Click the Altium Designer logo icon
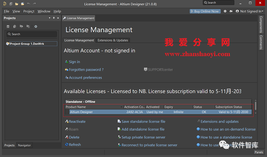 [5, 4]
